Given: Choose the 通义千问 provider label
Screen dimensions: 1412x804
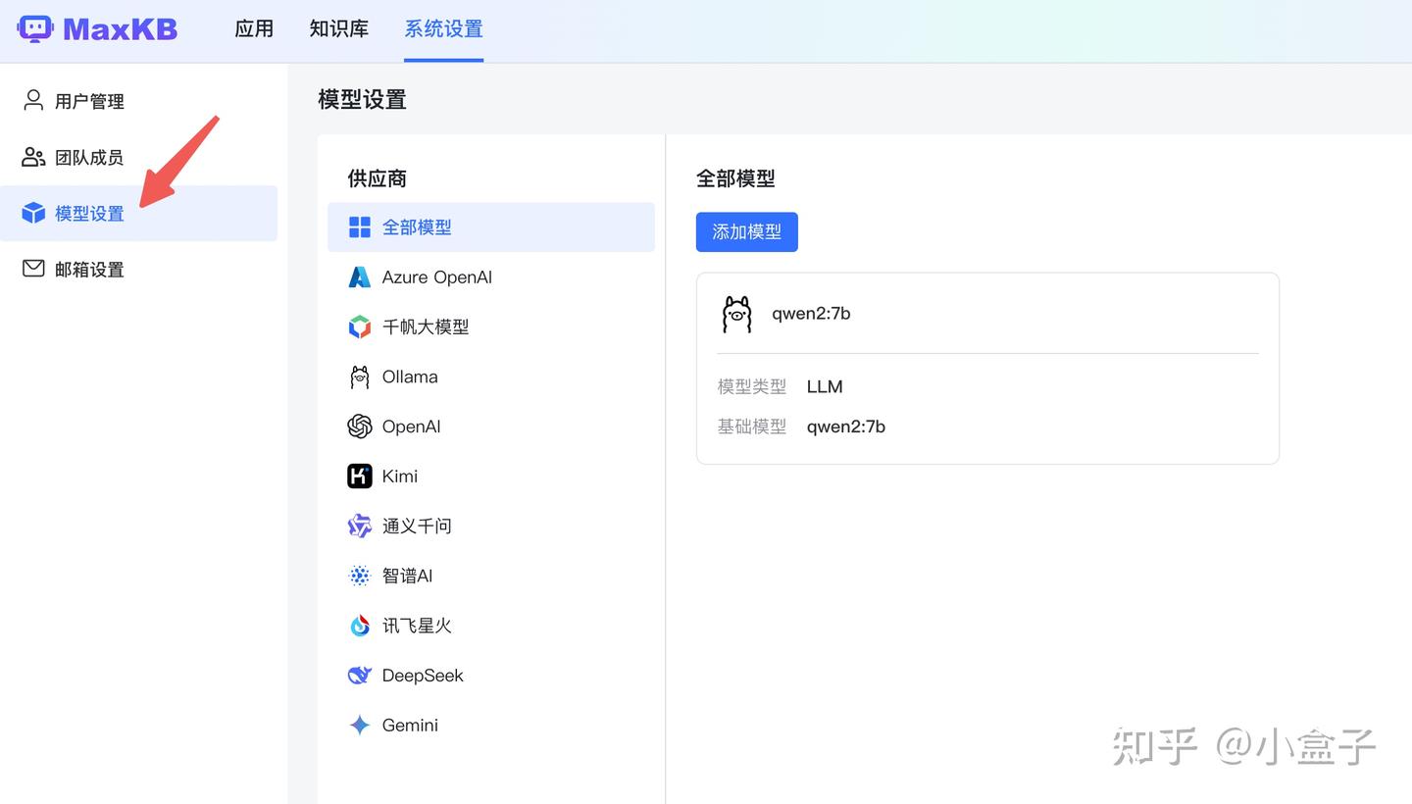Looking at the screenshot, I should (x=417, y=527).
